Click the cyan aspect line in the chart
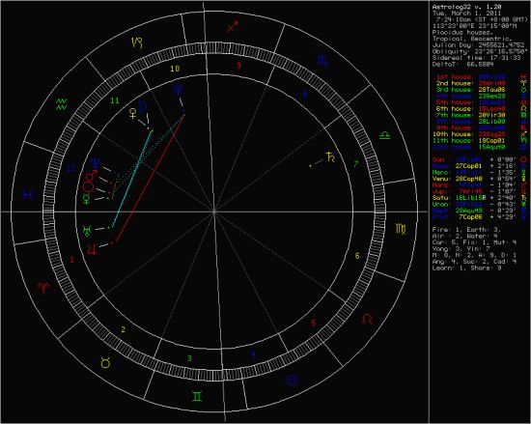 click(131, 180)
